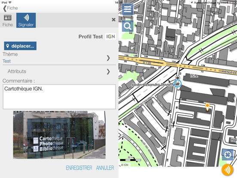Click the Commentaire text field

(59, 97)
